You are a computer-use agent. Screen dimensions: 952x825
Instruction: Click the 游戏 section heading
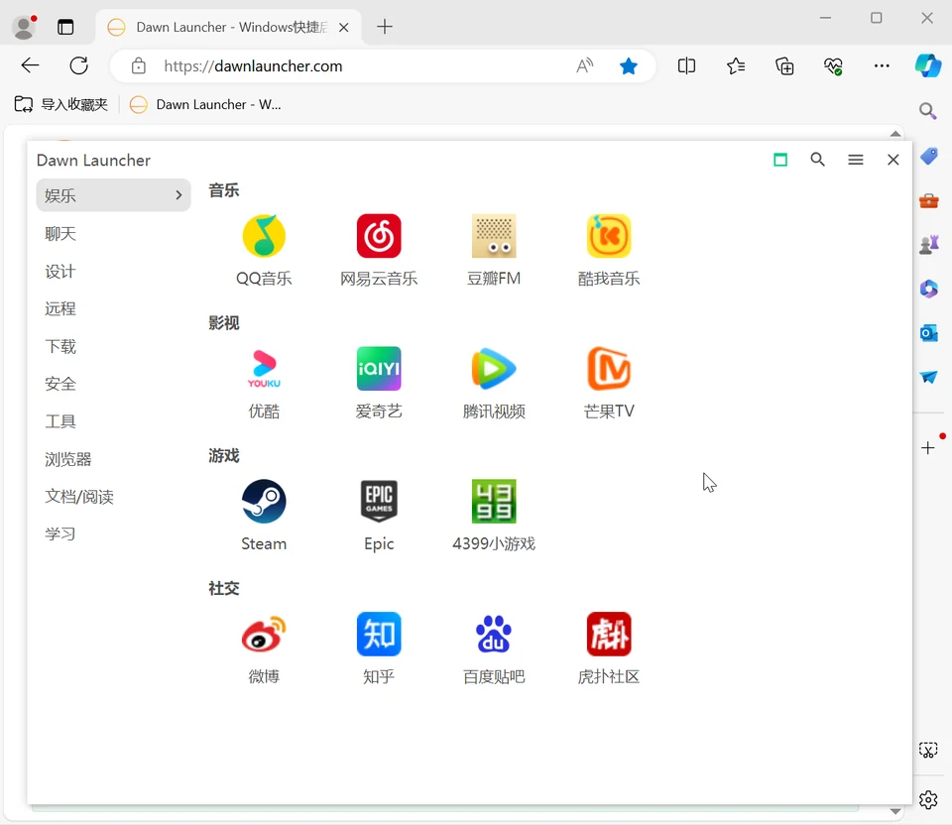point(223,456)
